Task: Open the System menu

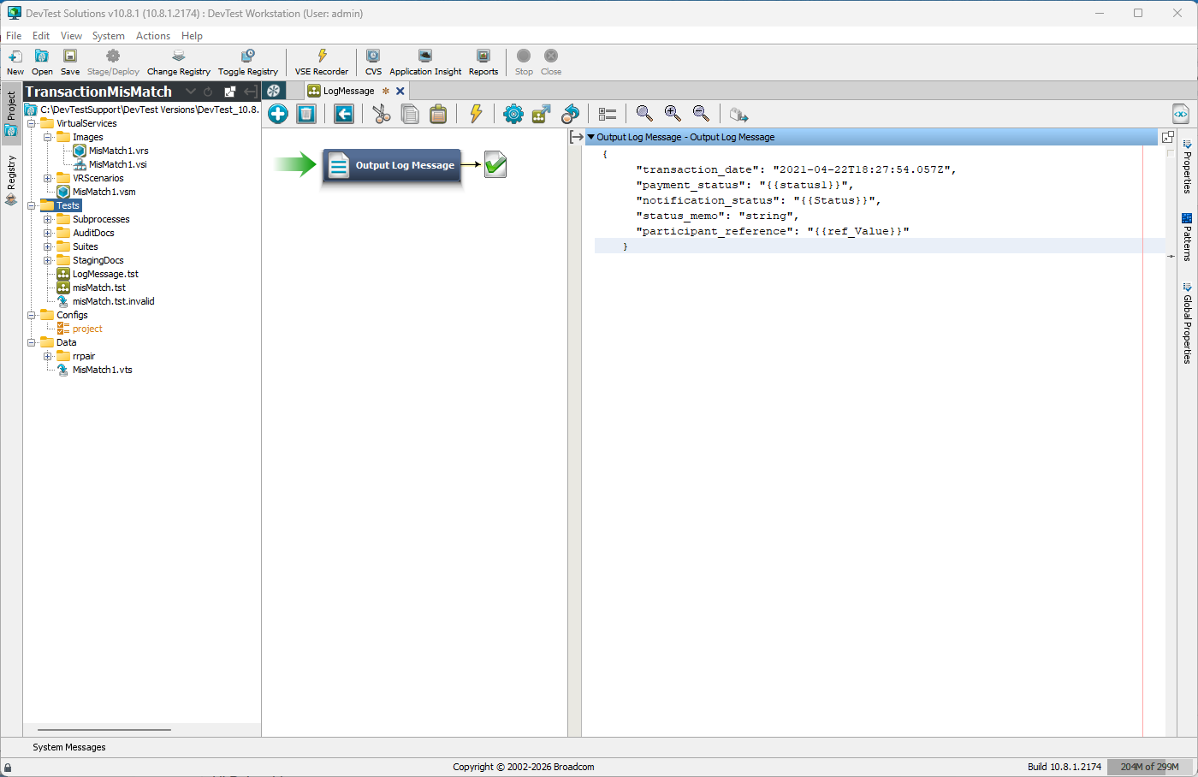Action: [109, 36]
